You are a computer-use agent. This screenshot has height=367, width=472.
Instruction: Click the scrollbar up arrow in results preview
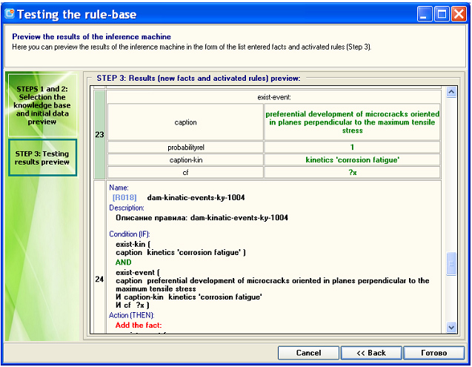(451, 92)
